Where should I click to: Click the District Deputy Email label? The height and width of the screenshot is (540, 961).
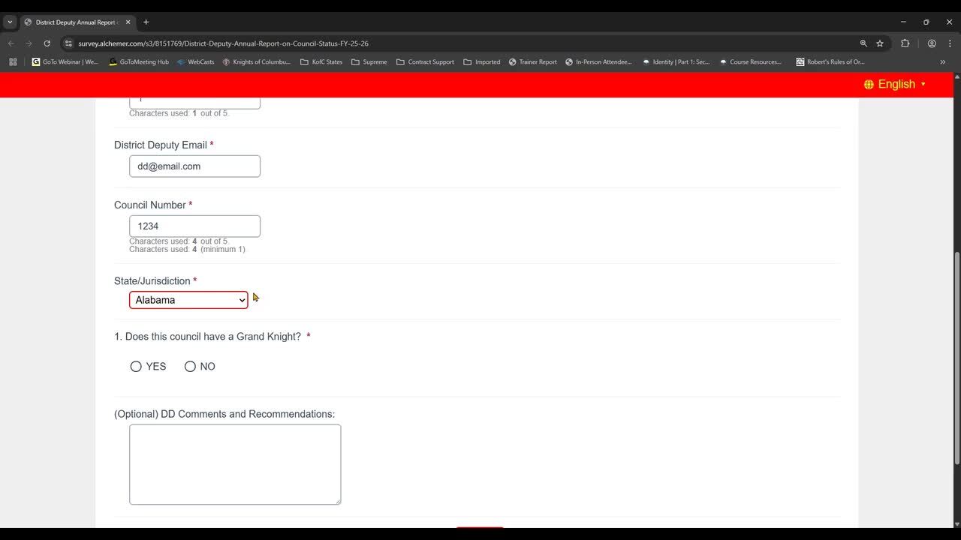161,145
